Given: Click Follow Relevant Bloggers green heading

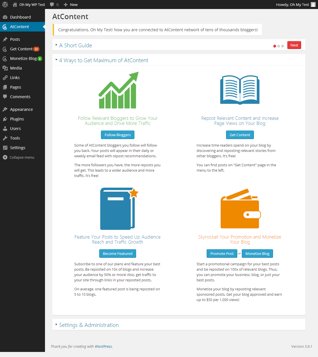Looking at the screenshot, I should pyautogui.click(x=118, y=121).
